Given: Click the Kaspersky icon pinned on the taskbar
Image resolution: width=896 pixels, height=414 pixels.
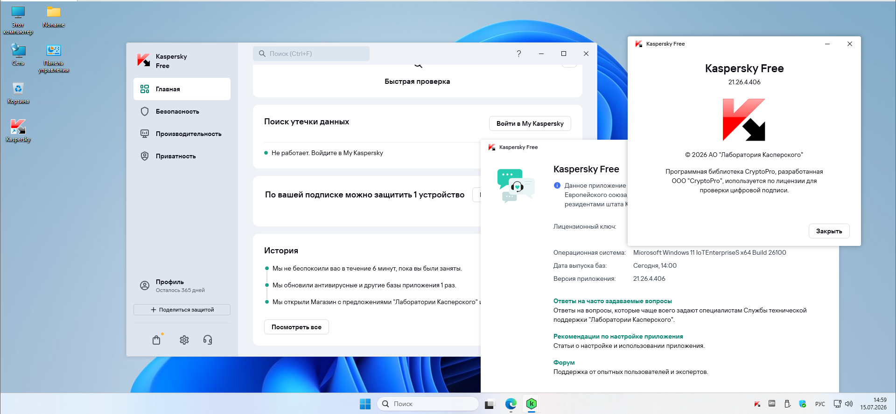Looking at the screenshot, I should point(531,404).
